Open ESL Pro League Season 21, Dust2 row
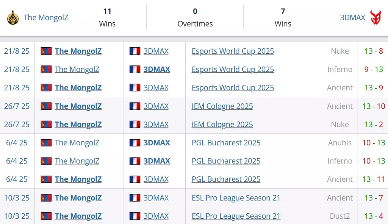Image resolution: width=388 pixels, height=224 pixels. click(236, 216)
